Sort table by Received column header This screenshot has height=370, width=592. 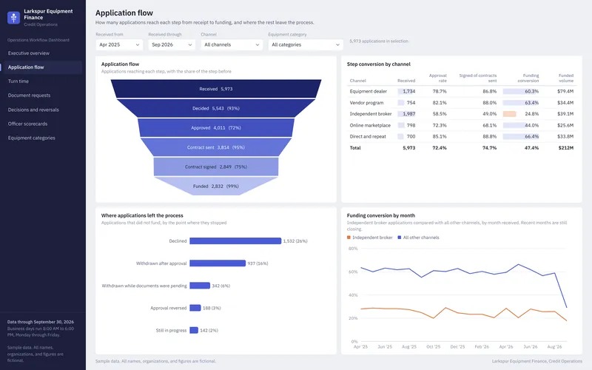pos(406,81)
